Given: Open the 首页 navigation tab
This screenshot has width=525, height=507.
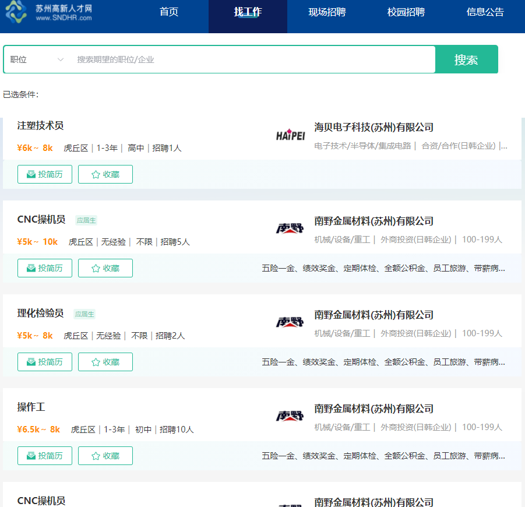Looking at the screenshot, I should point(169,12).
